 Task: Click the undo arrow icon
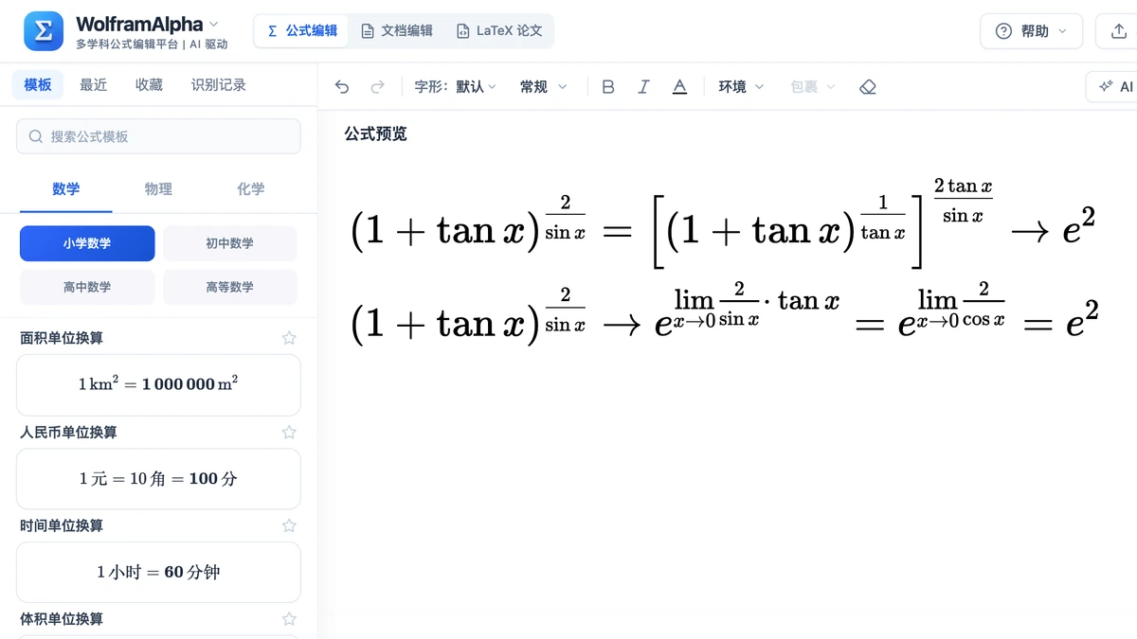(x=342, y=87)
